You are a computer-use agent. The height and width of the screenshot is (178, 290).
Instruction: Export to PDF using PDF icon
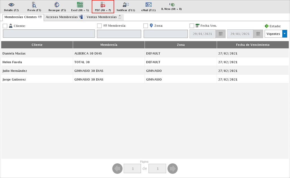(x=103, y=5)
